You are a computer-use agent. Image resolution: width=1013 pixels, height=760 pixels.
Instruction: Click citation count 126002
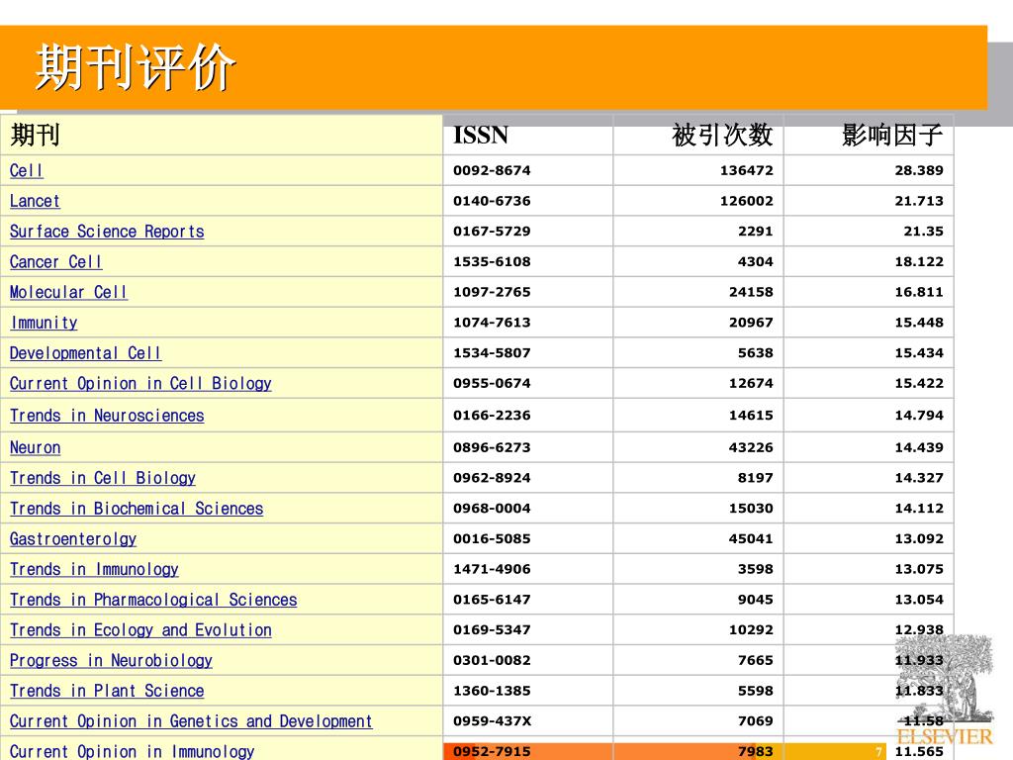click(746, 201)
